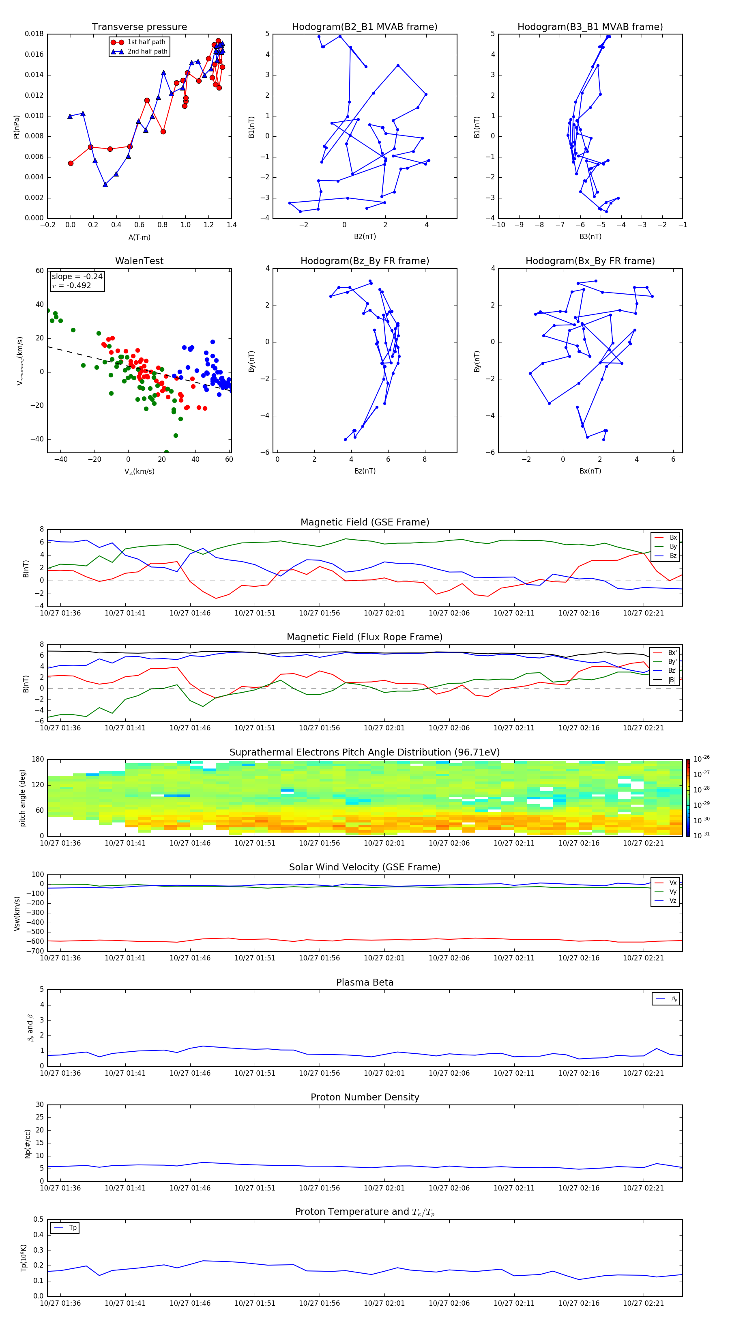Click the '1st half path' legend entry

click(139, 42)
